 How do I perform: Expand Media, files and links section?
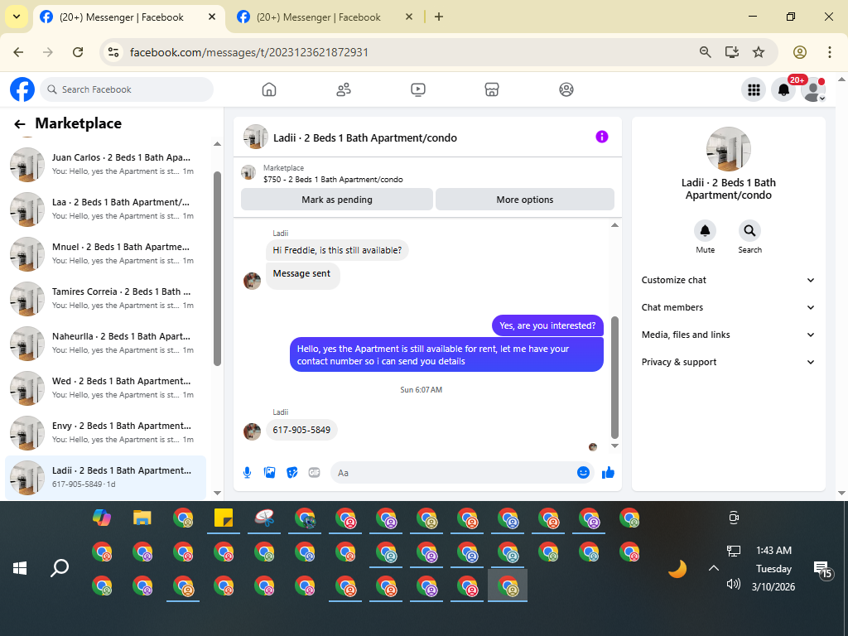(728, 335)
